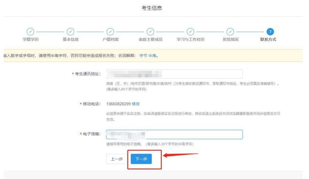Focus the 考生通讯地址 input field

174,74
